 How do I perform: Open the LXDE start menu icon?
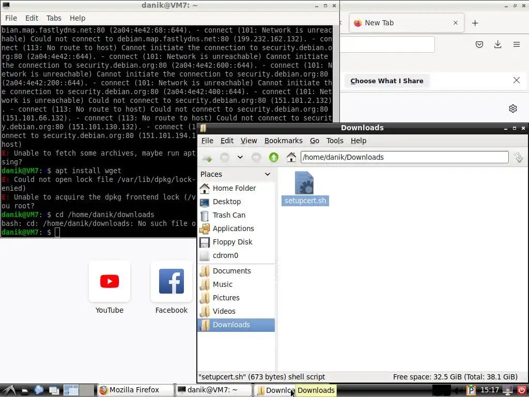[9, 390]
